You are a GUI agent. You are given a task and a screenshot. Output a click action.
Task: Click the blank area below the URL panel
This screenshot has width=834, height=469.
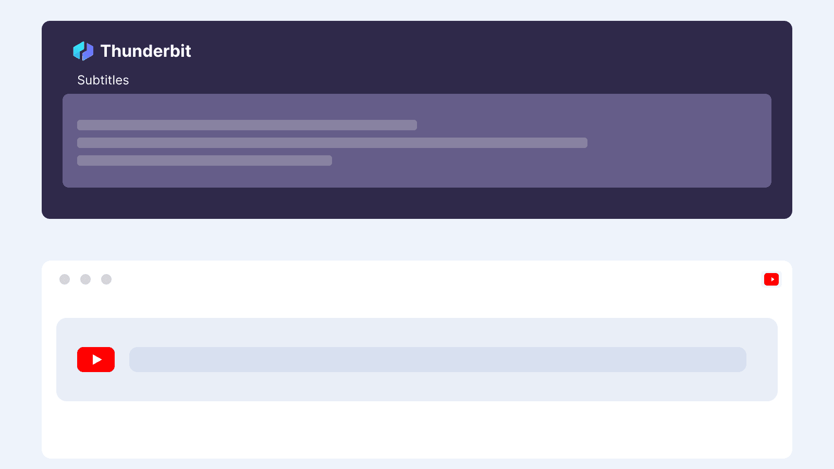[417, 430]
